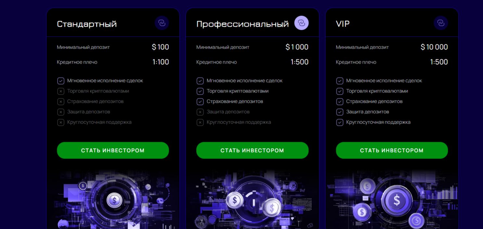This screenshot has width=483, height=229.
Task: Click the Стандартный card coin illustration
Action: [114, 200]
